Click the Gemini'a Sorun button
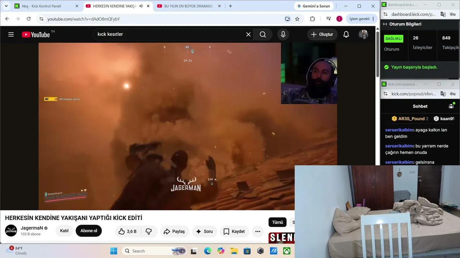Image resolution: width=460 pixels, height=258 pixels. coord(313,6)
